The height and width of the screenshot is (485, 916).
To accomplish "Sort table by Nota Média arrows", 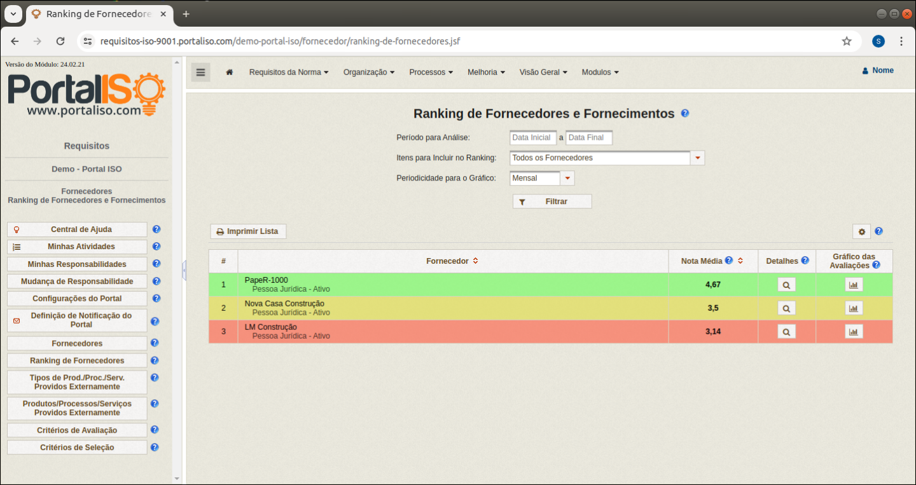I will point(740,261).
